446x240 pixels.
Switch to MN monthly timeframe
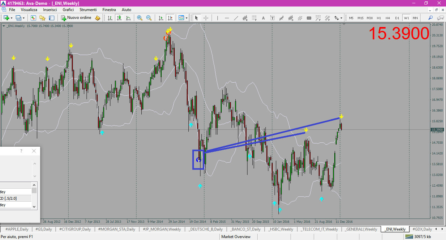tap(415, 18)
